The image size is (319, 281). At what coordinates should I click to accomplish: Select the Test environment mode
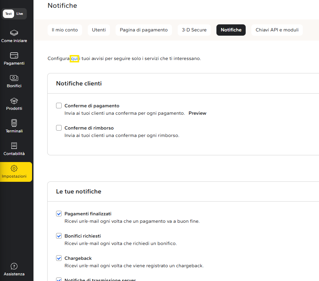[8, 14]
